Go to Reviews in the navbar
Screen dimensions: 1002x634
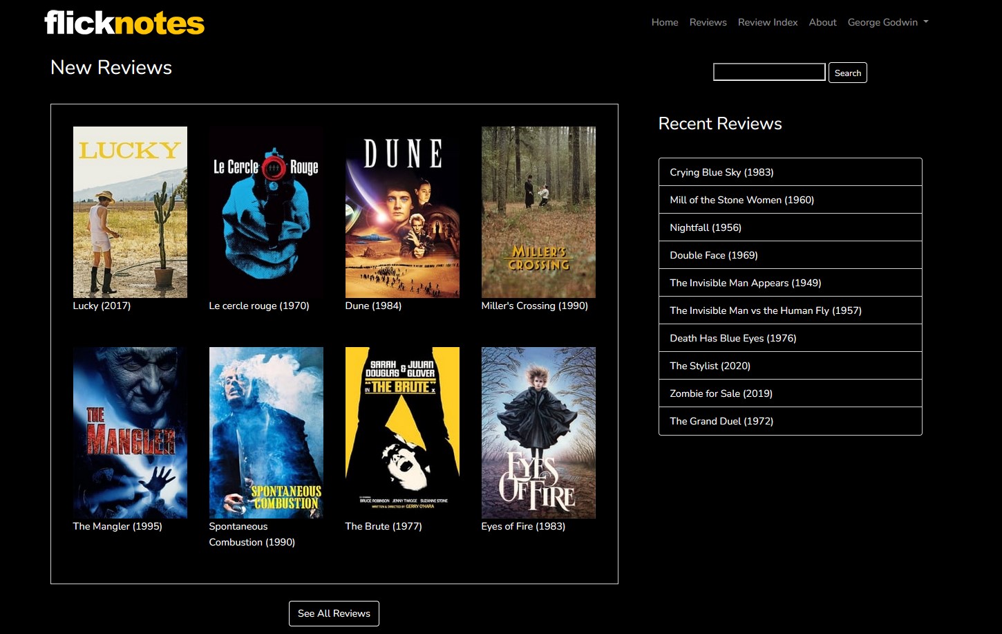pyautogui.click(x=708, y=22)
